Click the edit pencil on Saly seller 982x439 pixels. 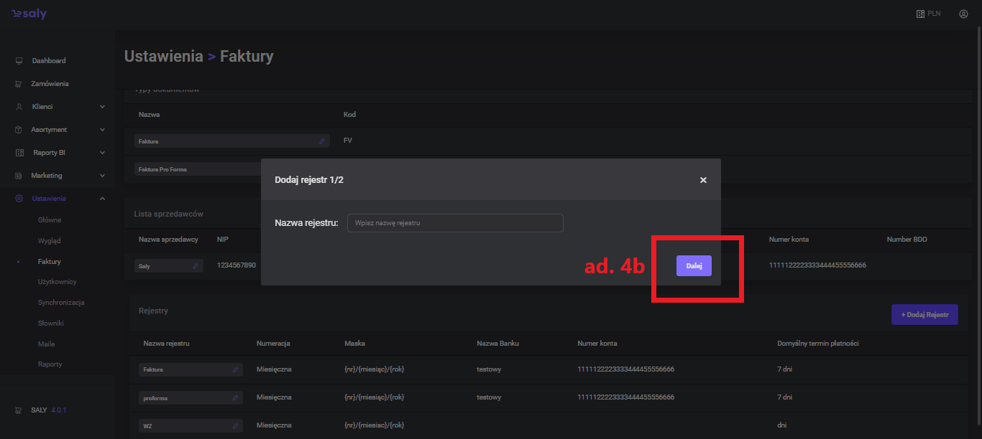click(x=196, y=266)
